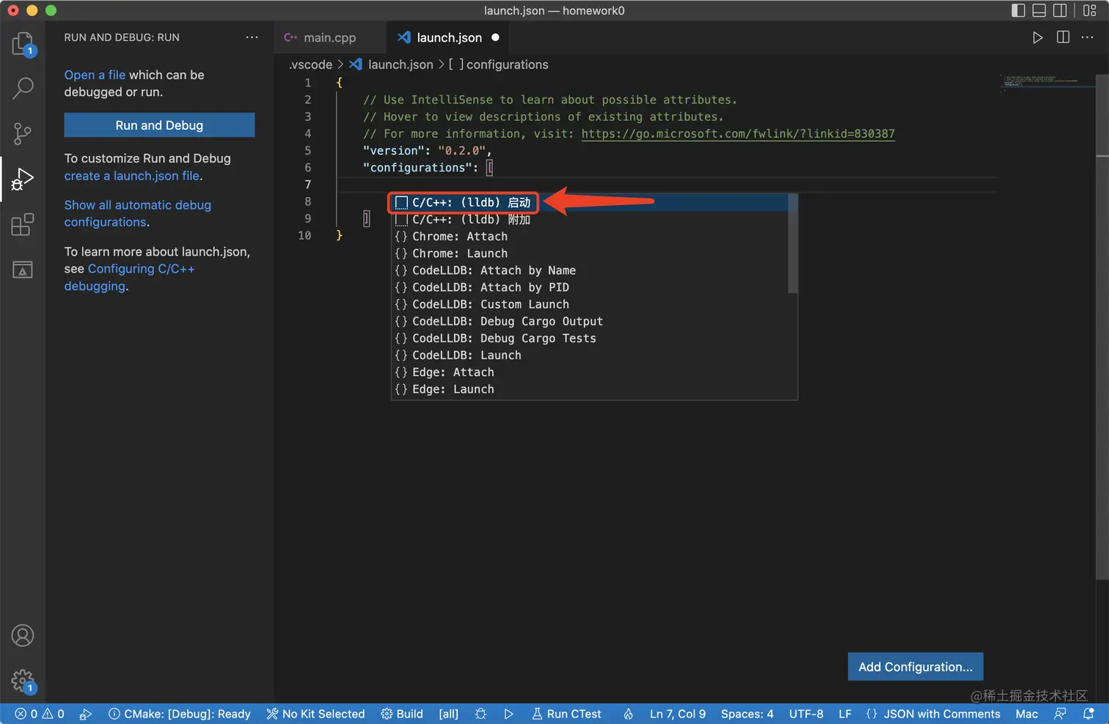Click Run CTest in status bar
This screenshot has height=724, width=1109.
(x=566, y=714)
